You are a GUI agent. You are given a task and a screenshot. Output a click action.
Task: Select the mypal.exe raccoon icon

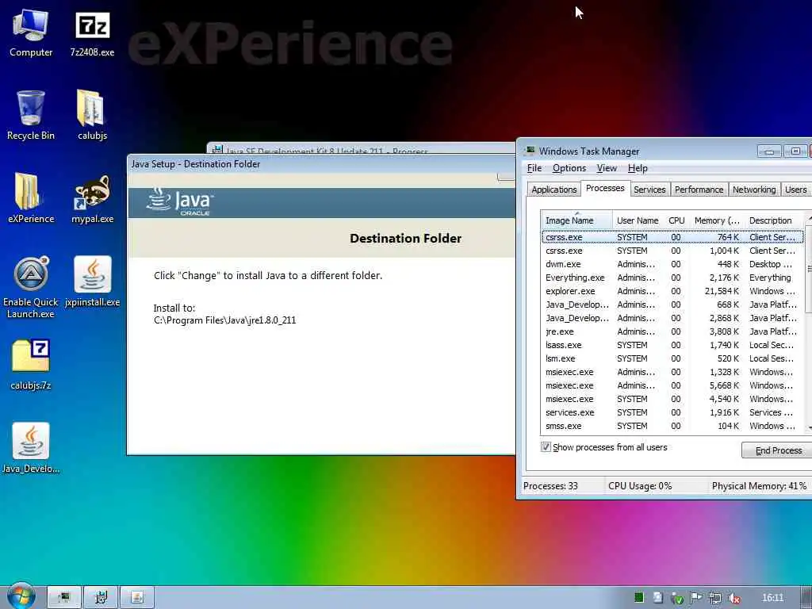coord(92,198)
